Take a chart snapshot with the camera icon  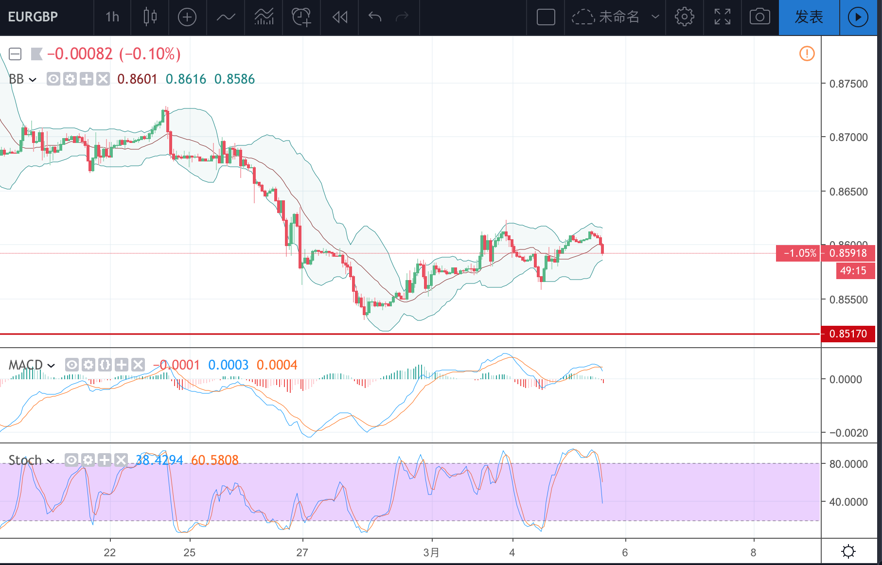(x=760, y=17)
